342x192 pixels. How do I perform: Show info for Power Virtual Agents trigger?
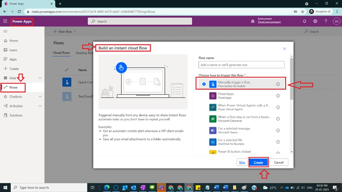click(278, 107)
